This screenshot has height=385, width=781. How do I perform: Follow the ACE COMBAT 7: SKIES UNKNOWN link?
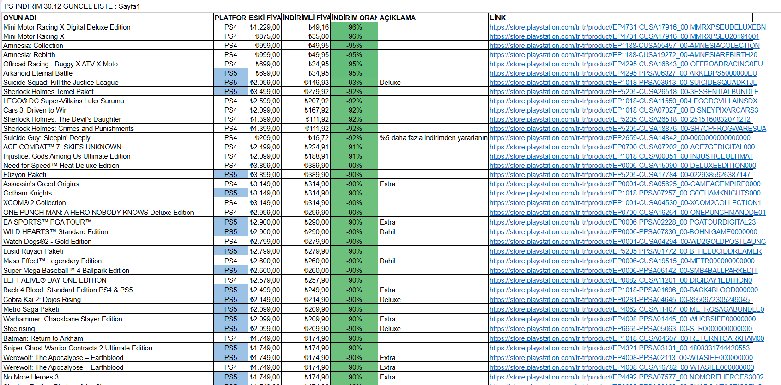(622, 147)
